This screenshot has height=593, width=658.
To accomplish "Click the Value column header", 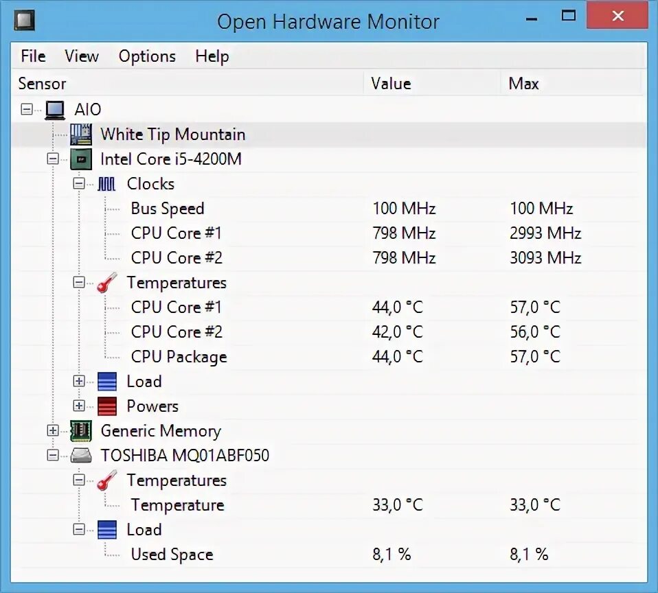I will tap(432, 84).
